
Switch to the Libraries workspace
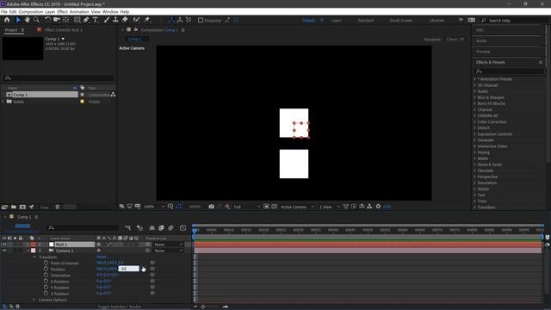(x=436, y=21)
